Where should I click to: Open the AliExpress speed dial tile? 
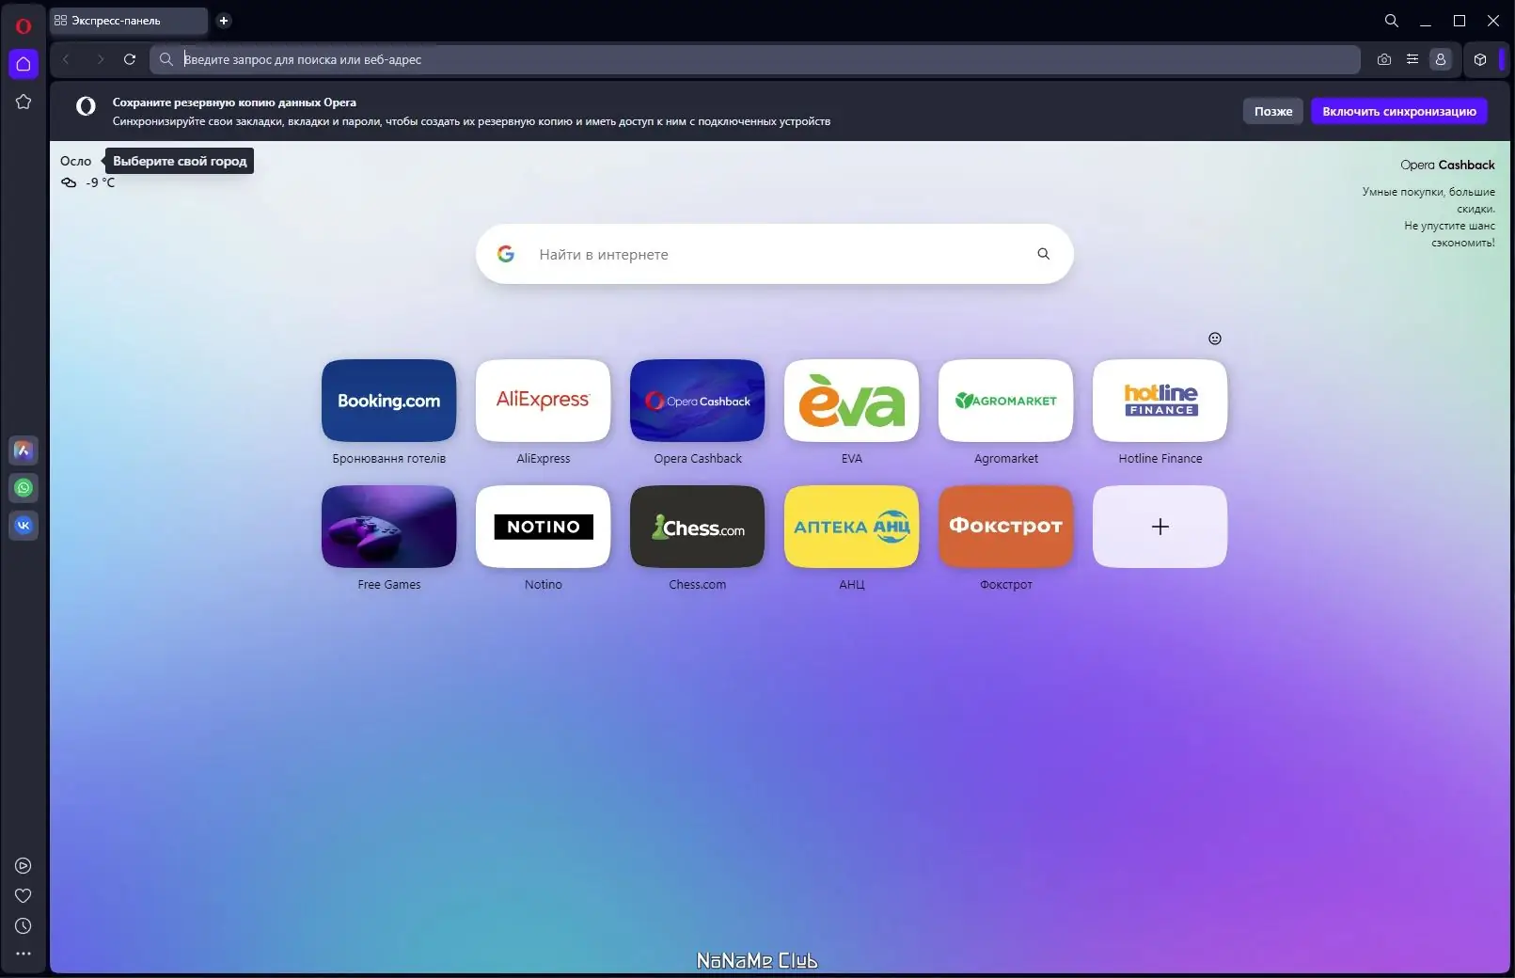point(544,401)
